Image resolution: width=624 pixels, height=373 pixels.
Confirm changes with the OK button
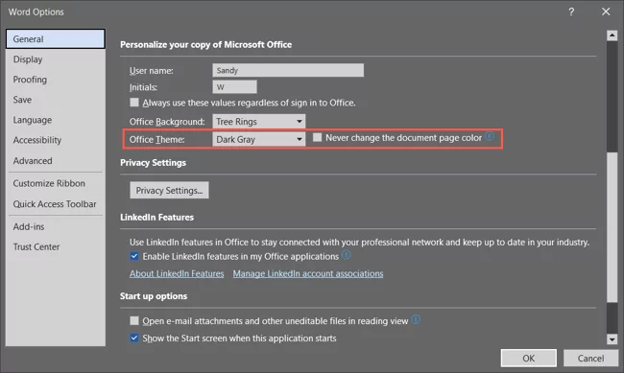(529, 359)
